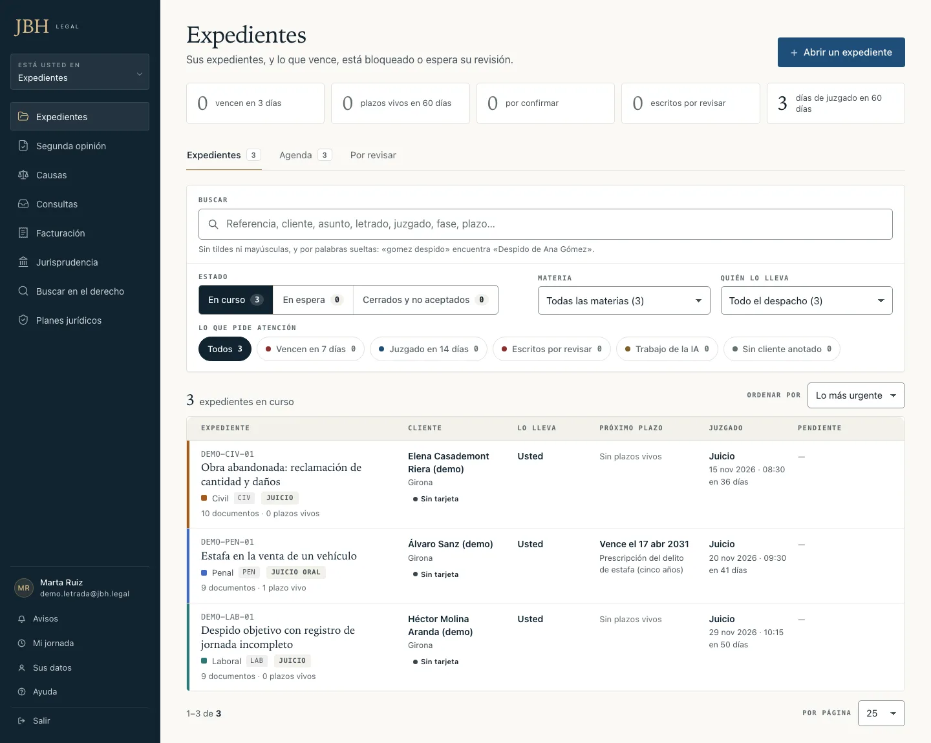Click the Facturación invoice icon
Viewport: 931px width, 743px height.
coord(23,233)
